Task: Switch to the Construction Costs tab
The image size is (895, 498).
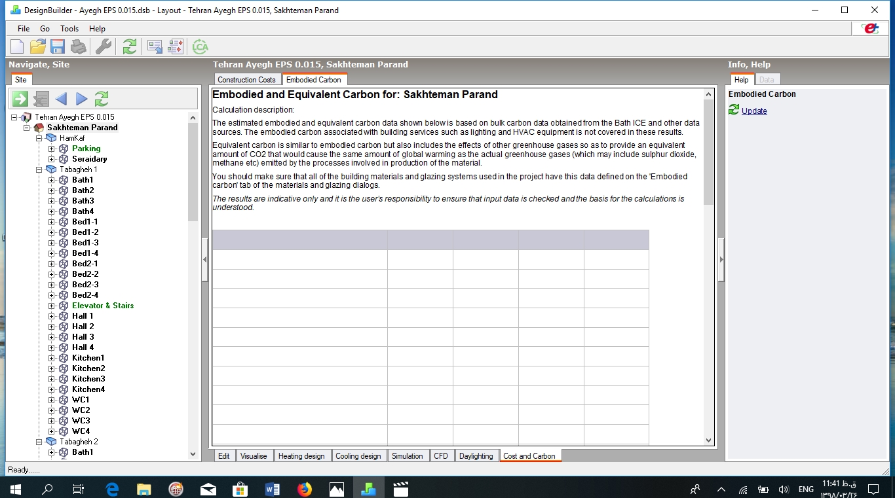Action: pyautogui.click(x=246, y=80)
